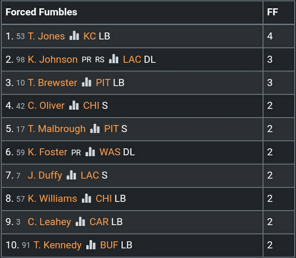View stats icon beside C. Oliver
This screenshot has height=258, width=296.
click(x=74, y=105)
